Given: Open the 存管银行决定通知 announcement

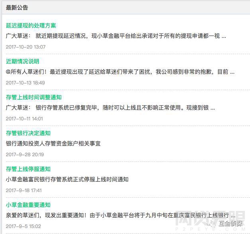Looking at the screenshot, I should (28, 133).
